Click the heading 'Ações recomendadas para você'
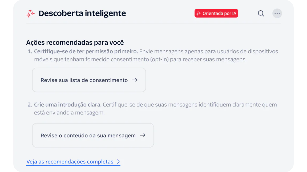The width and height of the screenshot is (307, 172). click(75, 42)
